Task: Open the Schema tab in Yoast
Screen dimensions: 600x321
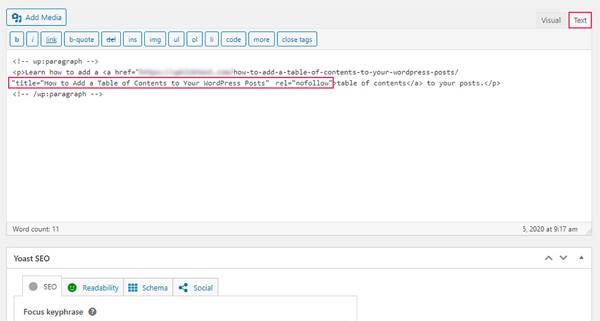Action: 148,288
